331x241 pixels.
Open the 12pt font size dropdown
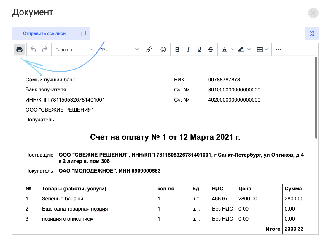coord(120,49)
